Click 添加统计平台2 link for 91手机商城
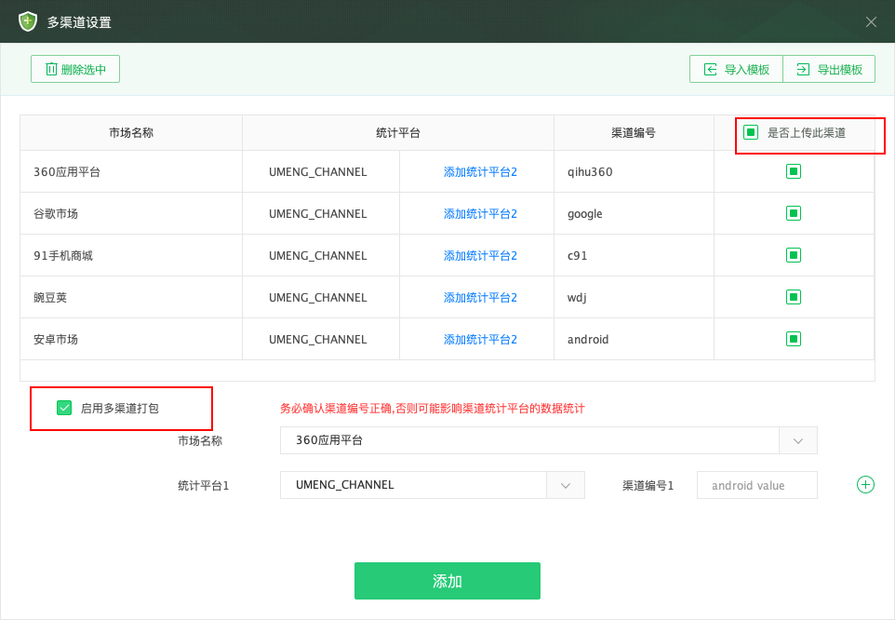Viewport: 895px width, 620px height. [480, 256]
